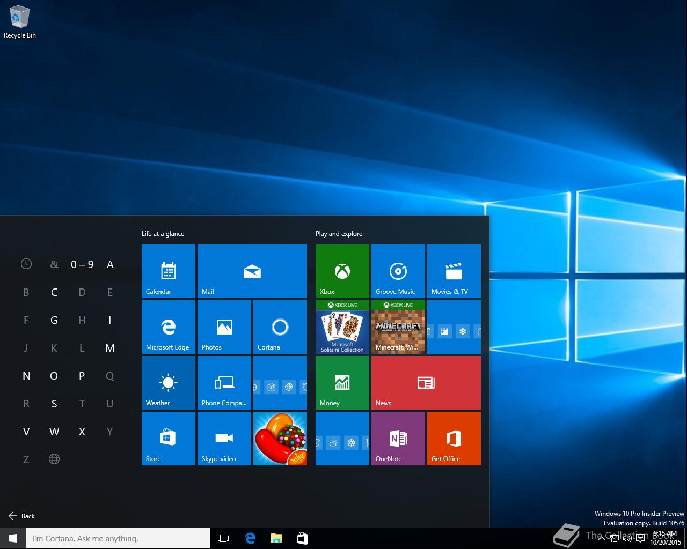Launch the OneNote tile
The height and width of the screenshot is (549, 687).
click(x=398, y=439)
